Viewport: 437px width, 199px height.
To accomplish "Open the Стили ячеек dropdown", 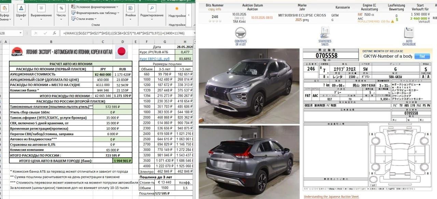I will pos(84,19).
